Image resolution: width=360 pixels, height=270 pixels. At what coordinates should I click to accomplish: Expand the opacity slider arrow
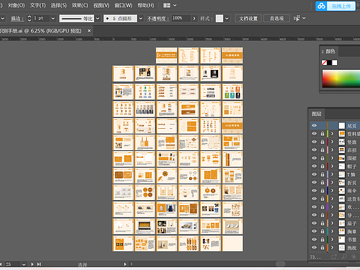(x=195, y=19)
